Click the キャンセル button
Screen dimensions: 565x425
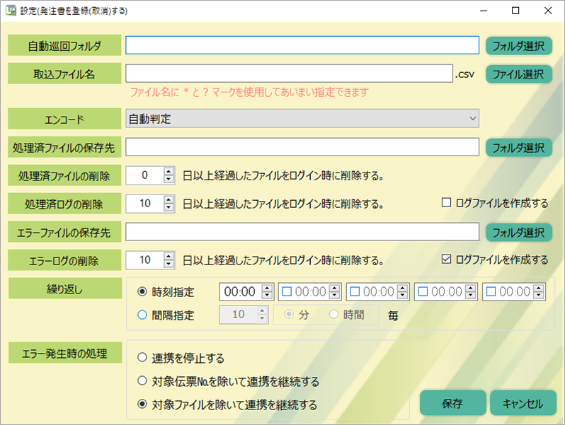click(523, 403)
